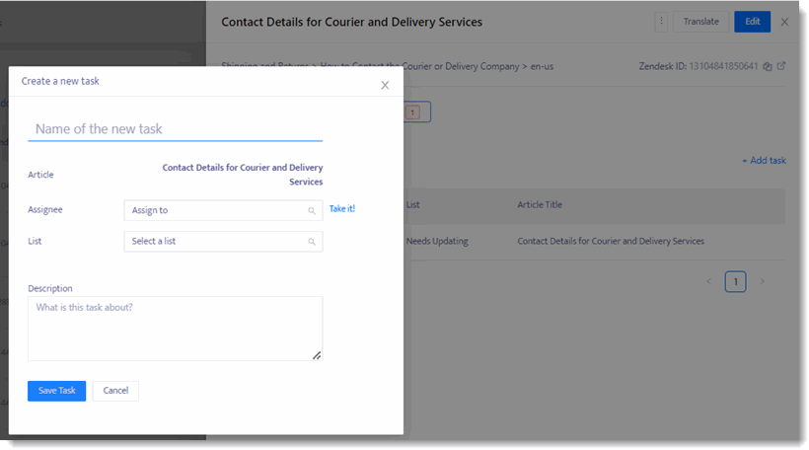The width and height of the screenshot is (809, 450).
Task: Go to previous page arrow
Action: point(709,282)
